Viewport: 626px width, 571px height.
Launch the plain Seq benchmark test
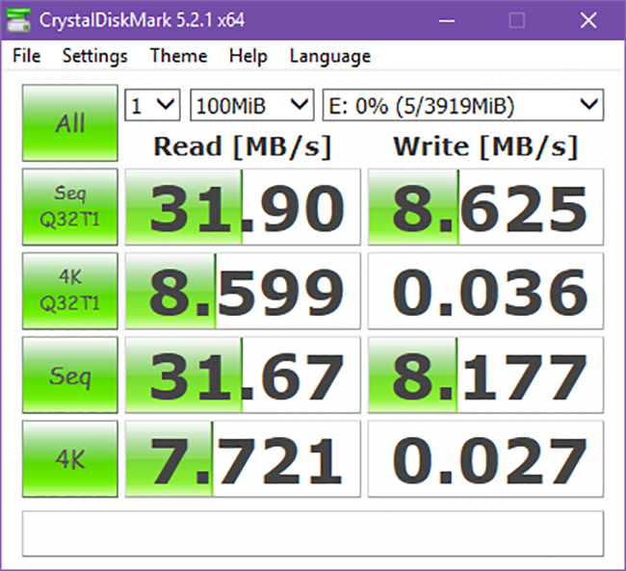click(69, 375)
